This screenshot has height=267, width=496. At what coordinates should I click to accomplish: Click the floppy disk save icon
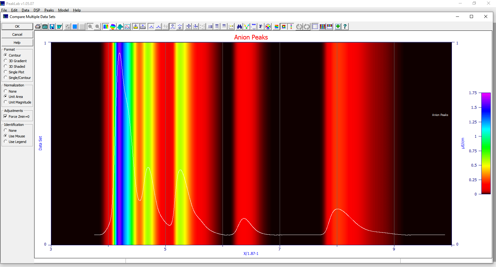52,26
